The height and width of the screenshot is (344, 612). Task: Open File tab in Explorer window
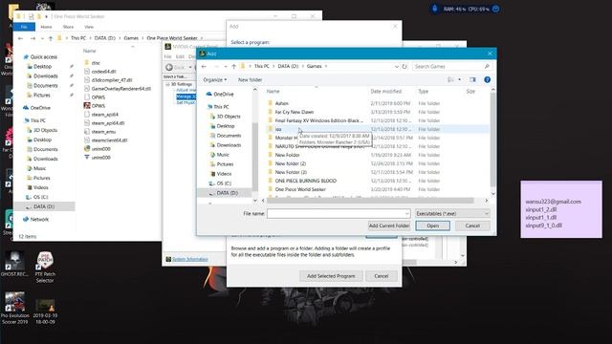[24, 27]
